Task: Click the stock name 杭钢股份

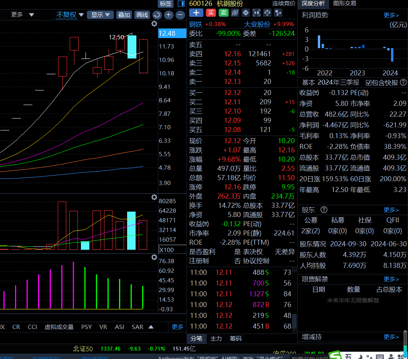Action: [x=230, y=3]
